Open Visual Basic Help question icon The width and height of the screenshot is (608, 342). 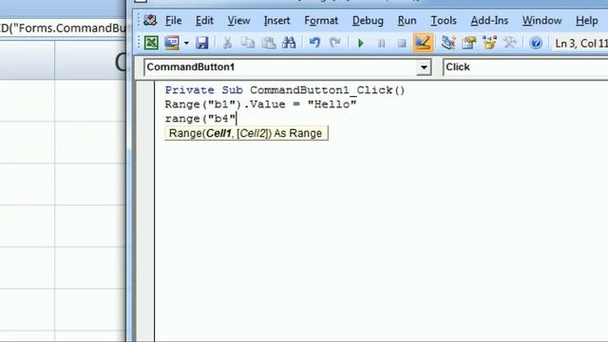pyautogui.click(x=536, y=43)
